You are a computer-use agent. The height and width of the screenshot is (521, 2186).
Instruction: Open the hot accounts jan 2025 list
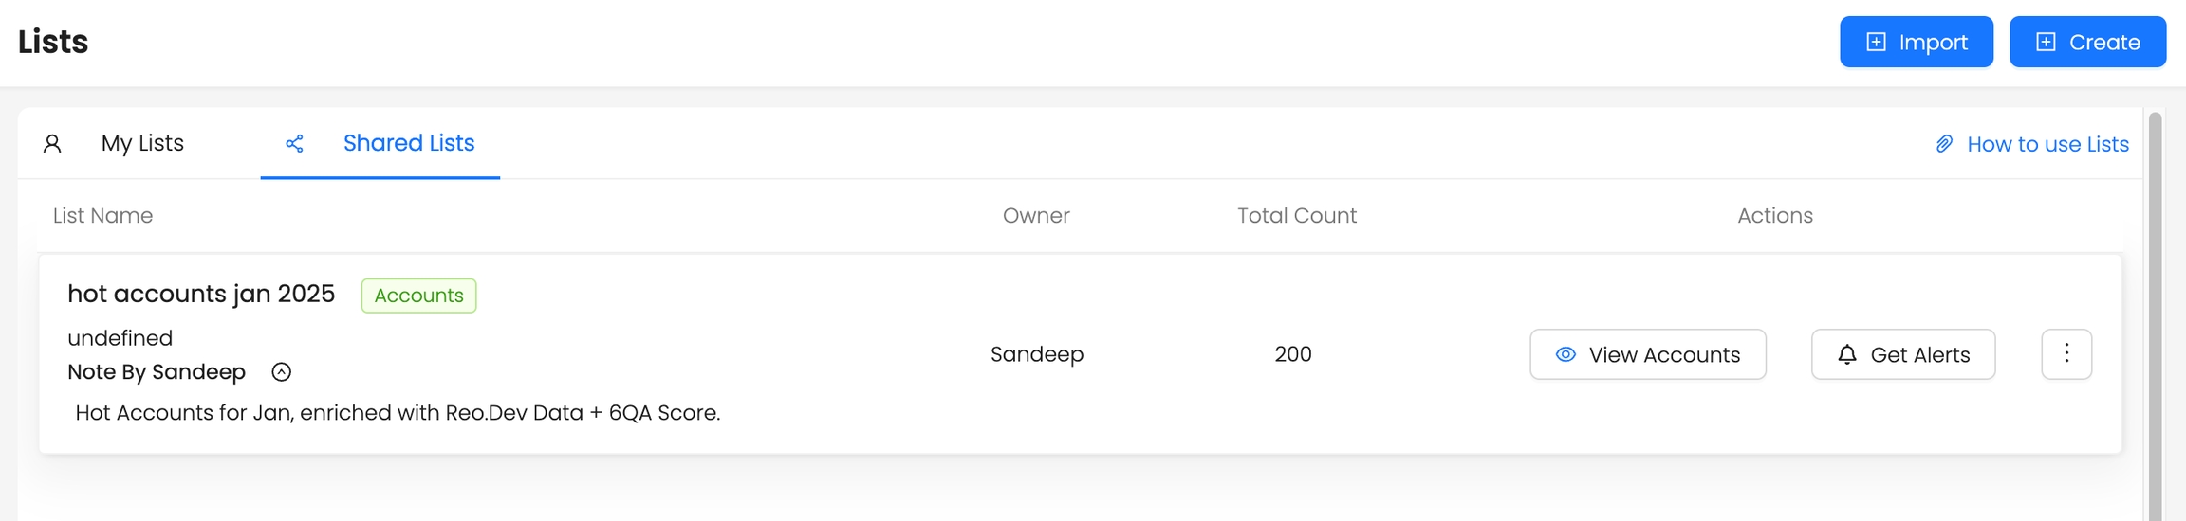coord(201,294)
